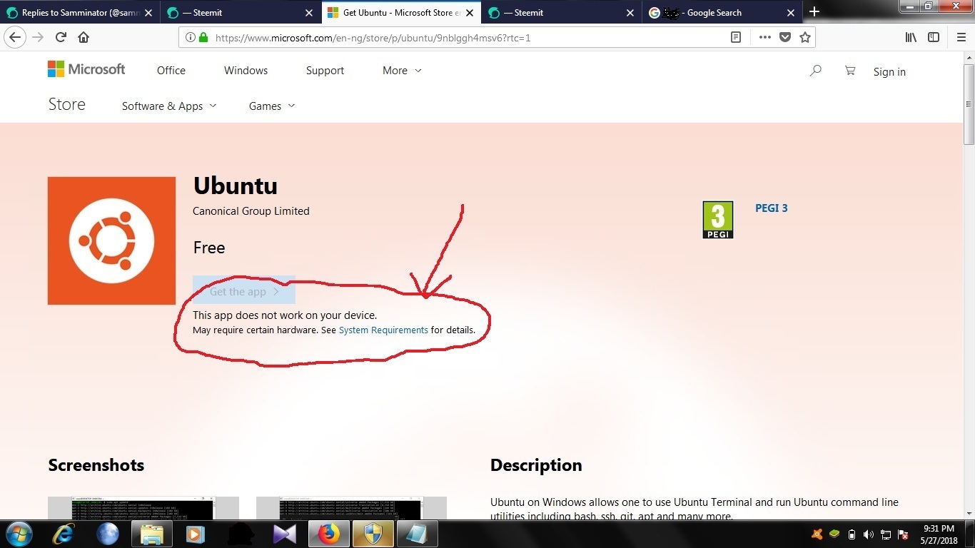Show the Firefox sidebars icon
Image resolution: width=975 pixels, height=548 pixels.
(934, 37)
